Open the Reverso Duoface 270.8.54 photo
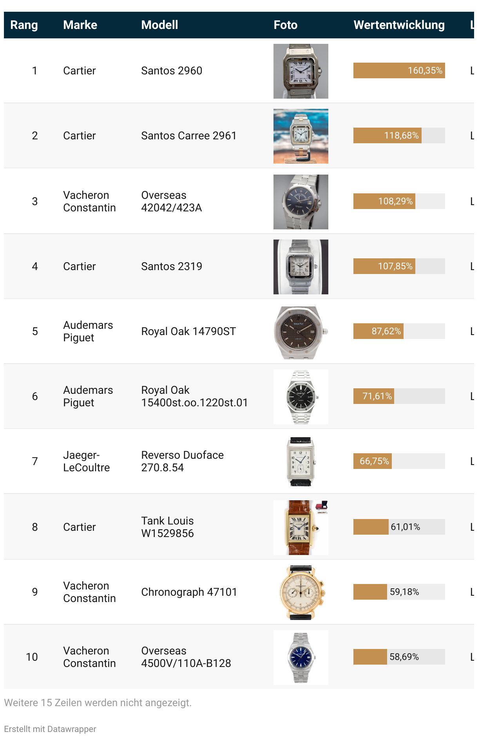 301,462
